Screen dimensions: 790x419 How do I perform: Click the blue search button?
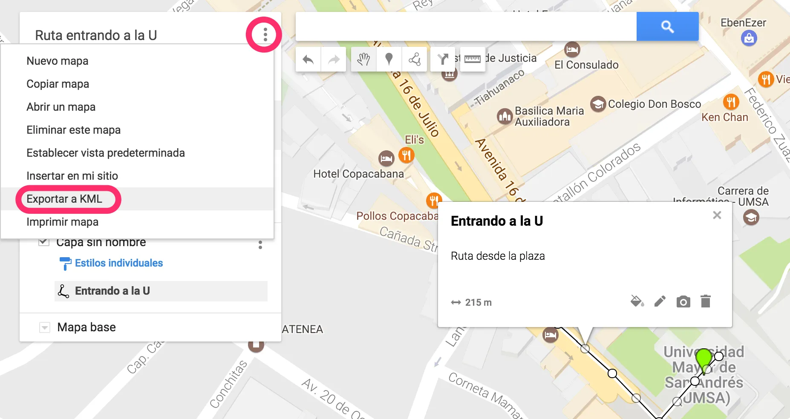click(x=667, y=26)
